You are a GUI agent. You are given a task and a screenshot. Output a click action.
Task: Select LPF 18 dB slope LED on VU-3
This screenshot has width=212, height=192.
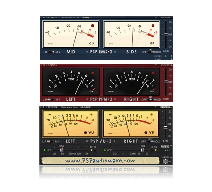[156, 150]
